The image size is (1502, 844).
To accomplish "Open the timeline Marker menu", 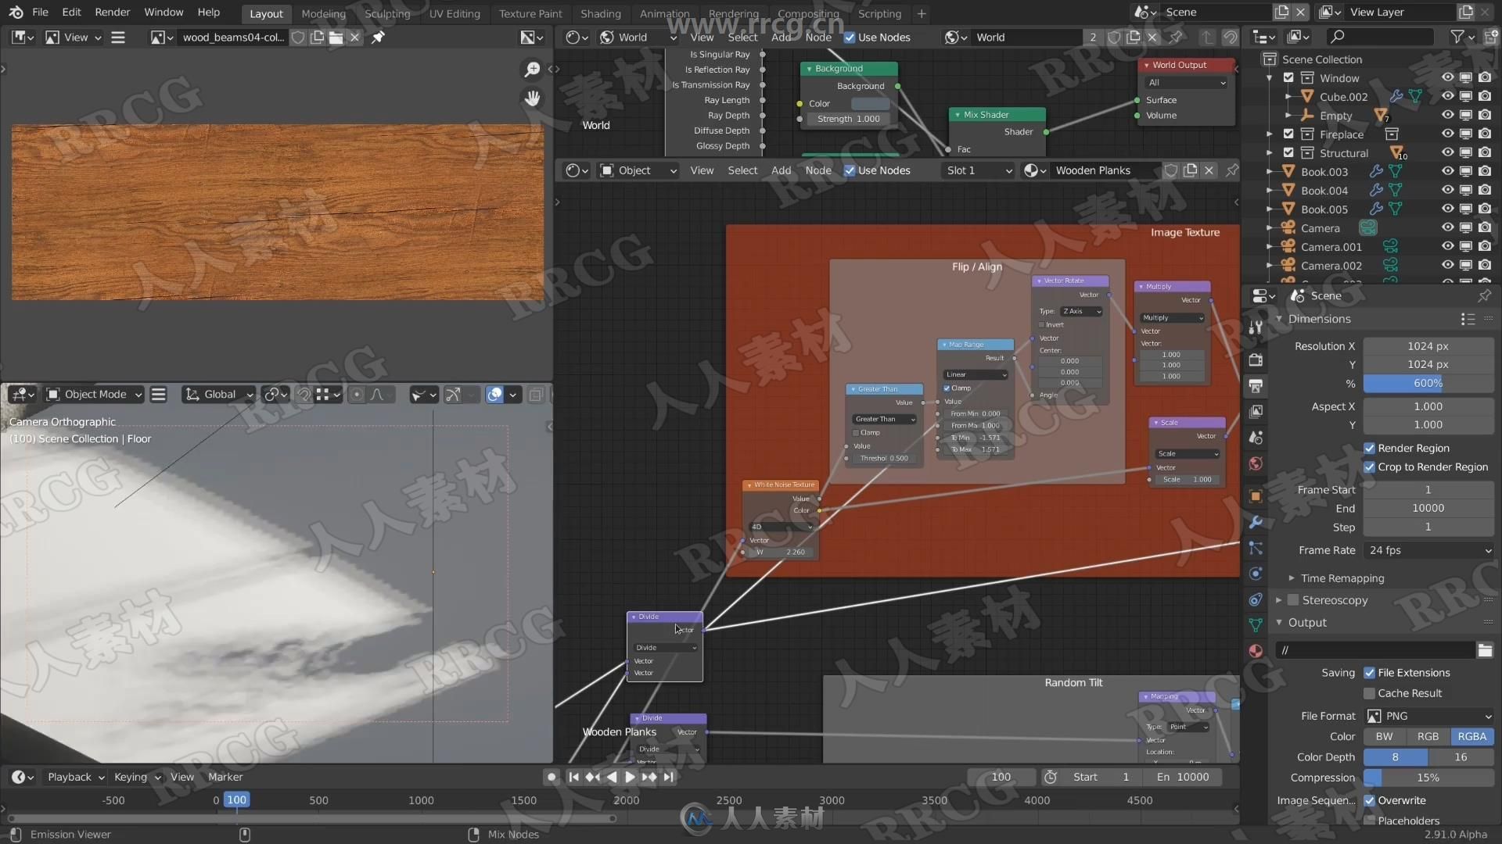I will (225, 777).
